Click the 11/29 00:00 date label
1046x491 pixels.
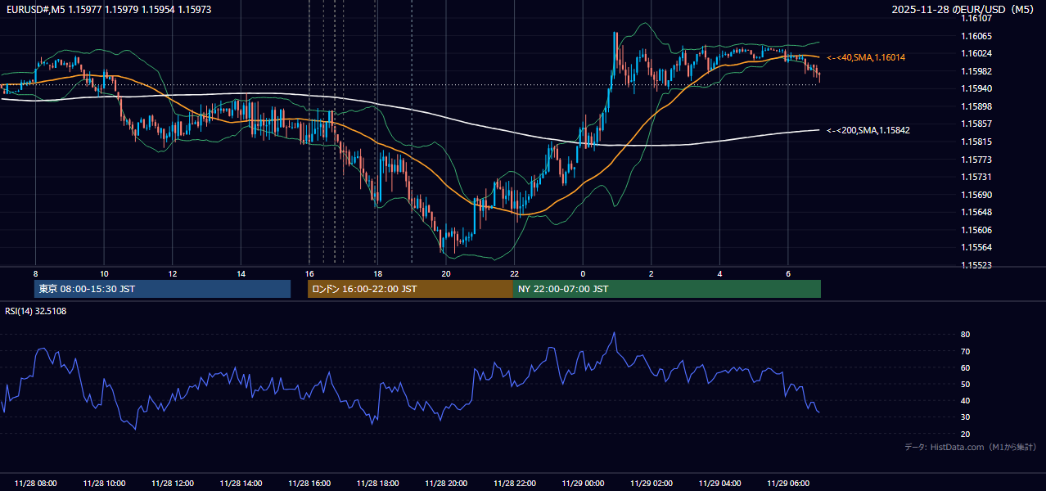pyautogui.click(x=583, y=484)
